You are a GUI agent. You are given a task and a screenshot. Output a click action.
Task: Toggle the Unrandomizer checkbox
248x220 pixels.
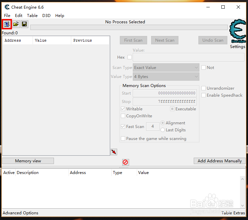(203, 88)
